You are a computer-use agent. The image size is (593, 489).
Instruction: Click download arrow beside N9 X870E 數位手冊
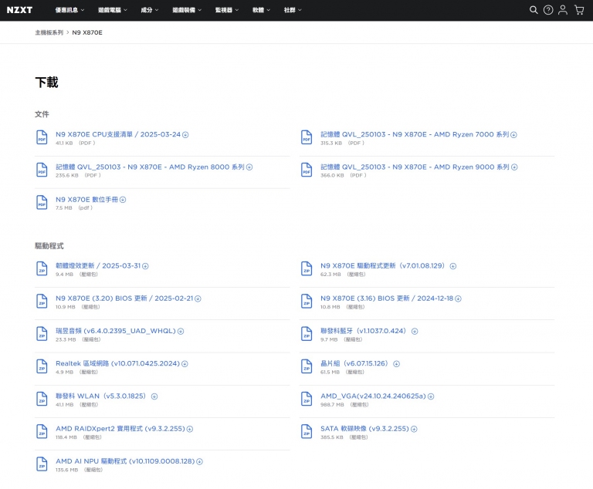(123, 200)
